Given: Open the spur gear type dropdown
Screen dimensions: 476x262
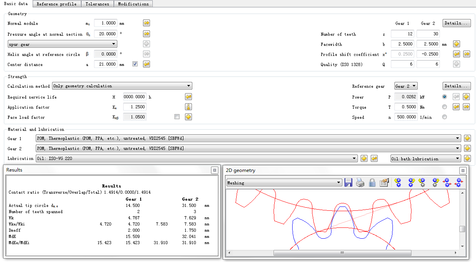Looking at the screenshot, I should (62, 44).
